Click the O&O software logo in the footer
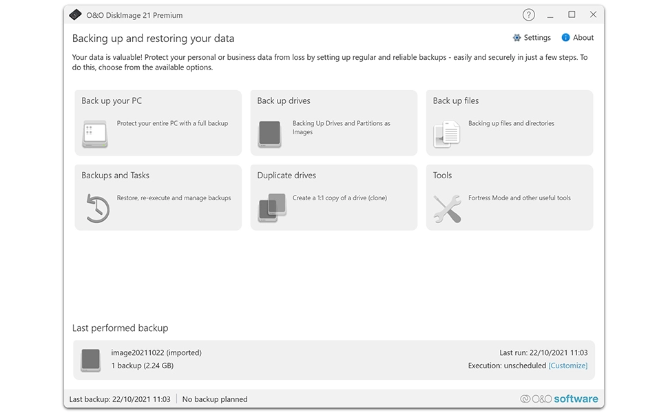The image size is (668, 413). click(x=559, y=398)
